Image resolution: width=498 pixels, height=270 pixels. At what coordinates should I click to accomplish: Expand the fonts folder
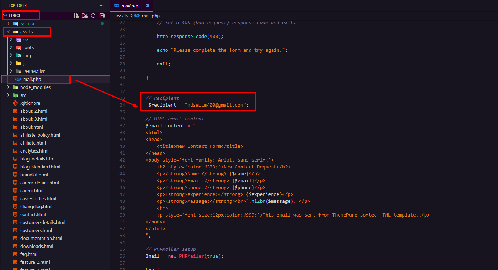tap(11, 47)
